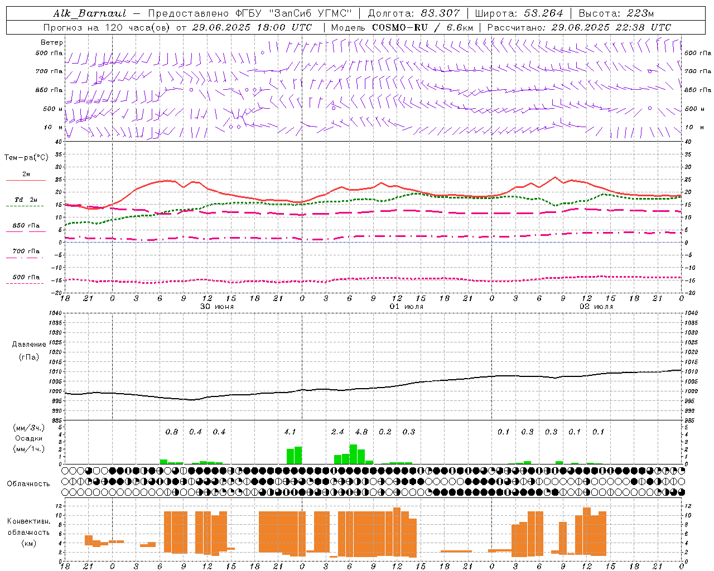Click the date label 01 июля
The height and width of the screenshot is (571, 714).
407,307
